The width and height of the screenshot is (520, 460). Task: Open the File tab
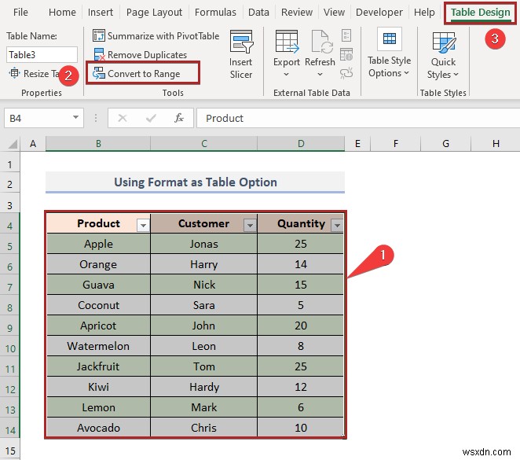tap(20, 13)
